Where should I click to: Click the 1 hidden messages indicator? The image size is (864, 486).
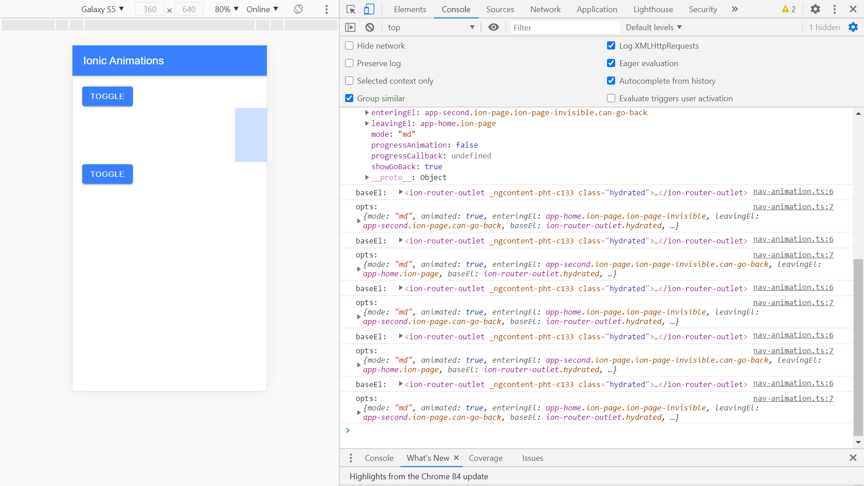(x=824, y=27)
